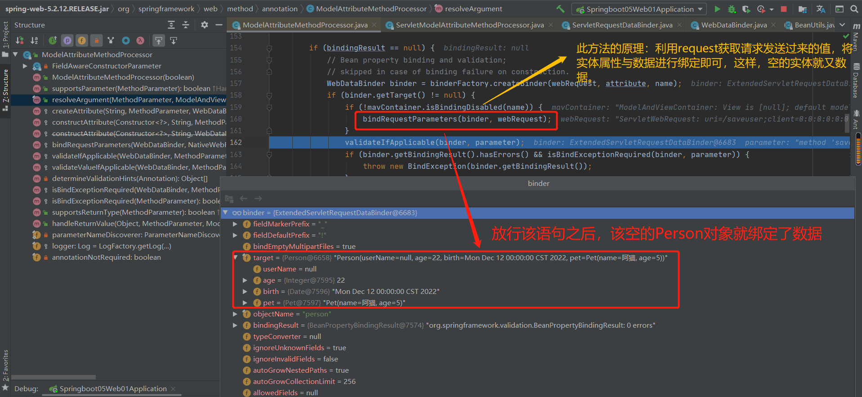862x397 pixels.
Task: Switch to WebDataBinder.java tab
Action: (733, 25)
